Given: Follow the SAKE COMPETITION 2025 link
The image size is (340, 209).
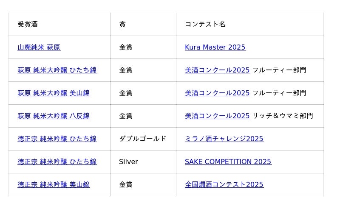Looking at the screenshot, I should point(228,162).
